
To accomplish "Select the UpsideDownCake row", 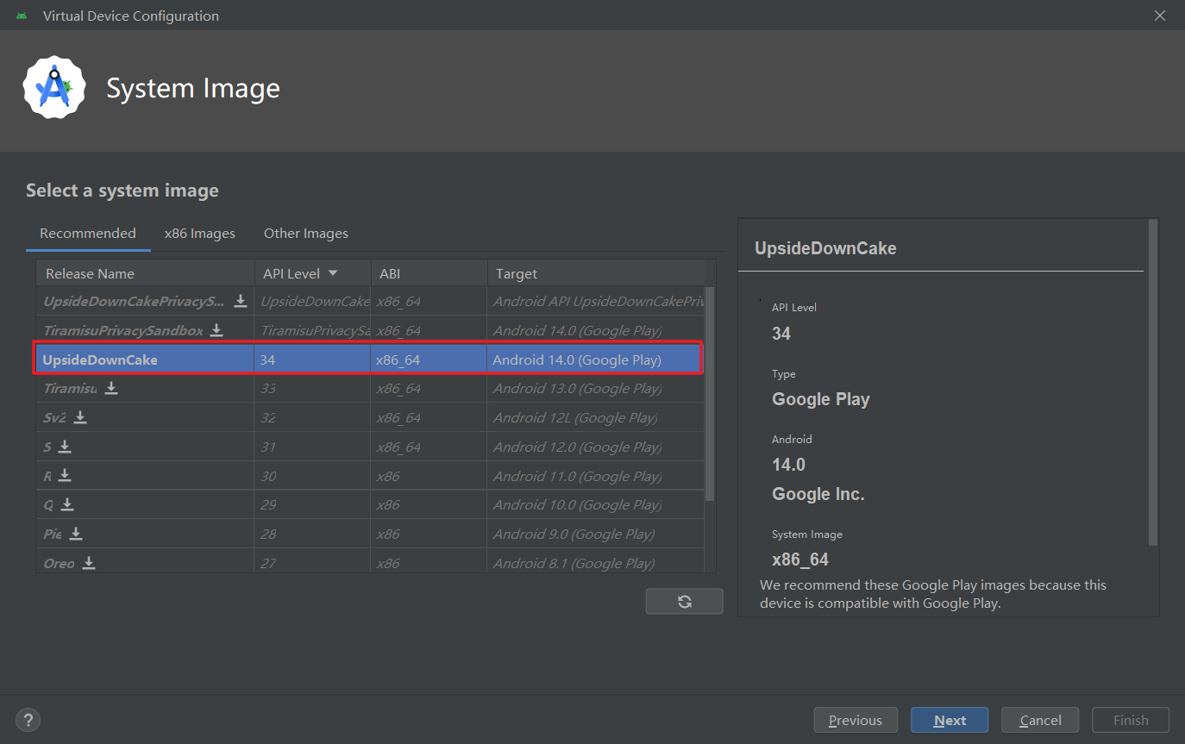I will [368, 359].
